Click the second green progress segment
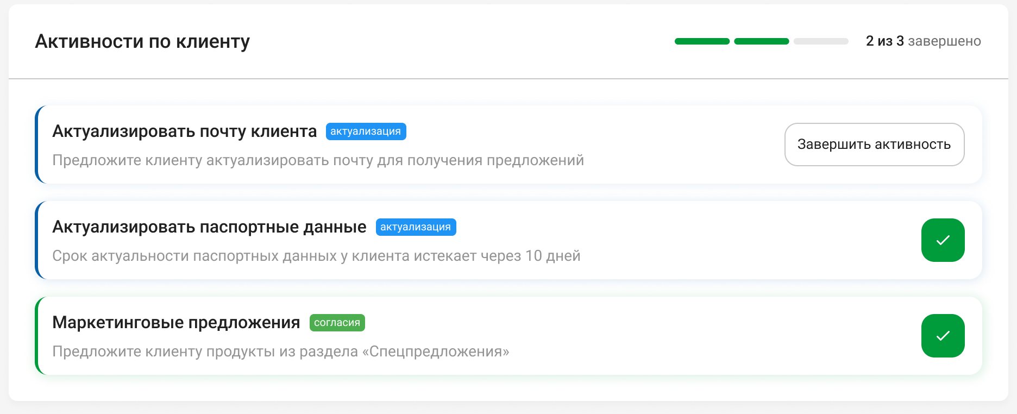1017x414 pixels. pyautogui.click(x=761, y=41)
